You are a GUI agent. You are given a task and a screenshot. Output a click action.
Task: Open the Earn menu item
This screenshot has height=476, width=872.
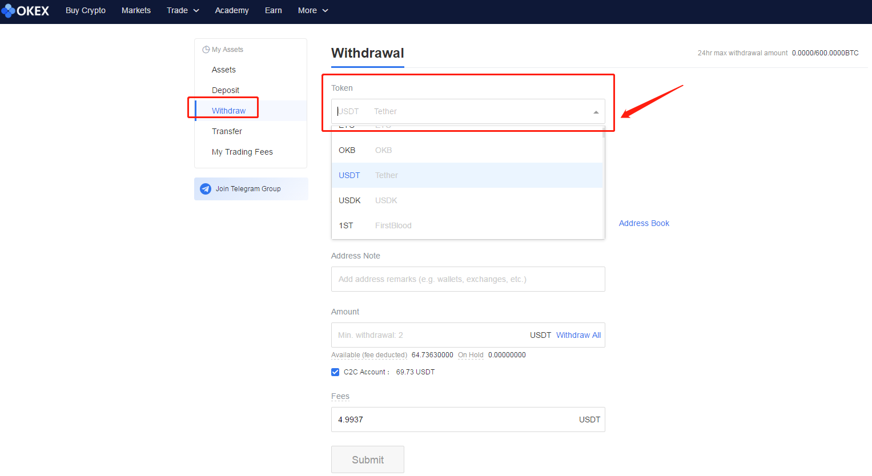pos(274,10)
